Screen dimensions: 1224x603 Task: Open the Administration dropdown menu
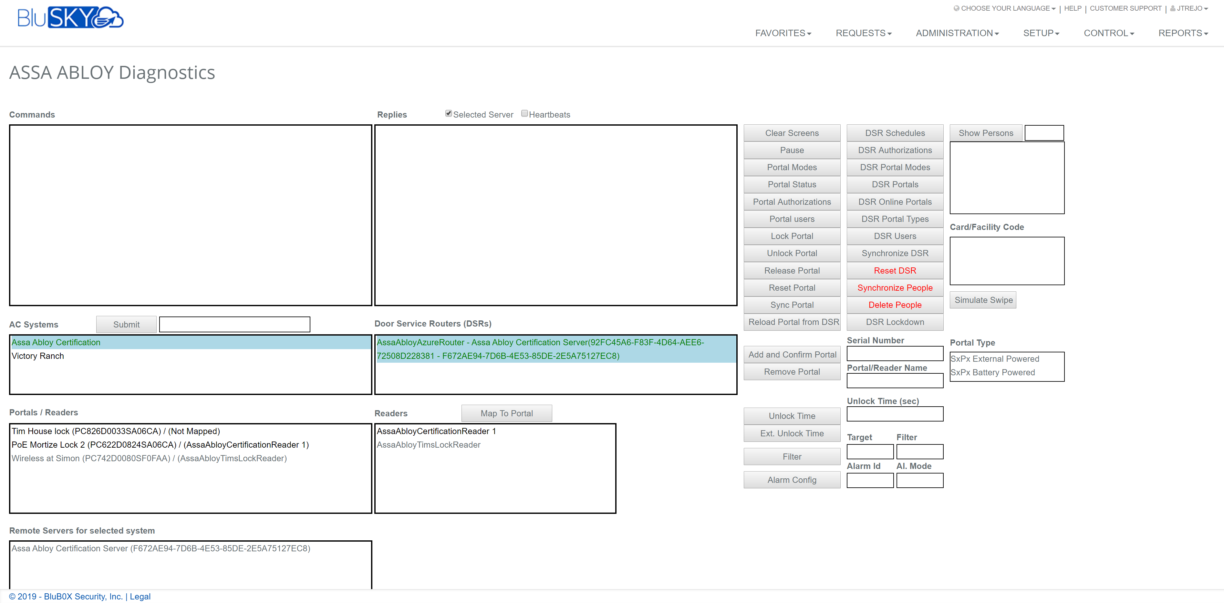click(x=957, y=33)
